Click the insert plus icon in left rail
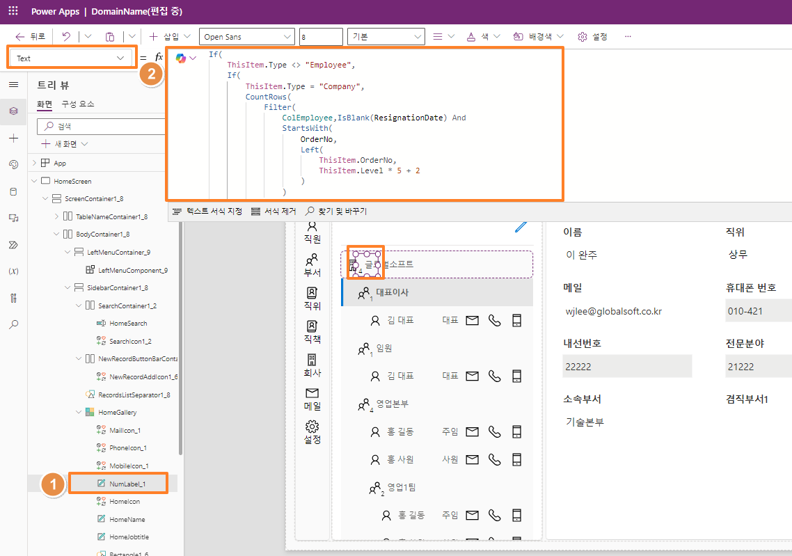Screen dimensions: 792x556 (x=14, y=138)
